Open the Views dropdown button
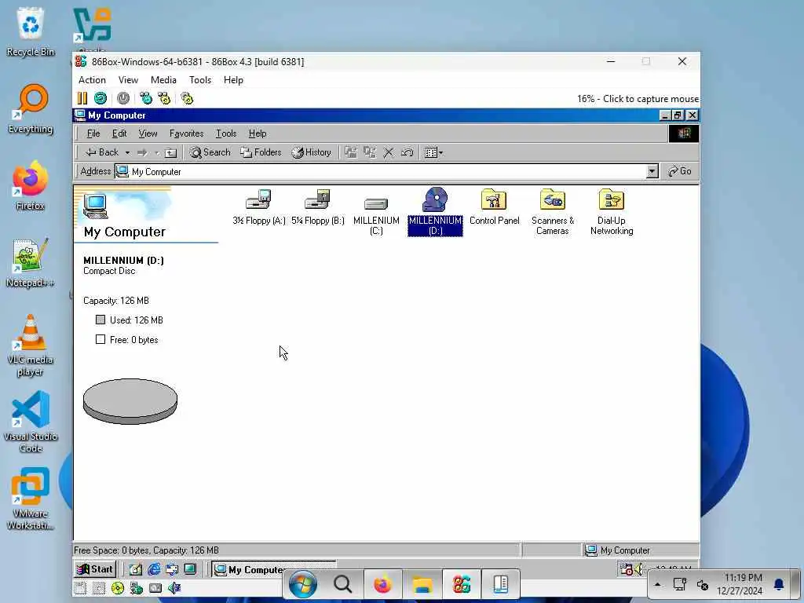 pyautogui.click(x=433, y=152)
